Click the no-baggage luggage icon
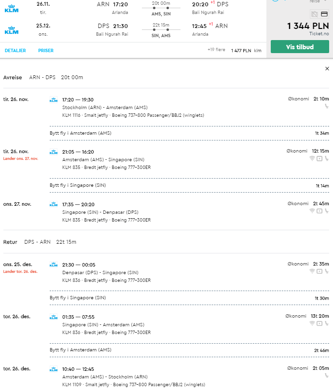Image resolution: width=333 pixels, height=391 pixels. click(x=315, y=14)
